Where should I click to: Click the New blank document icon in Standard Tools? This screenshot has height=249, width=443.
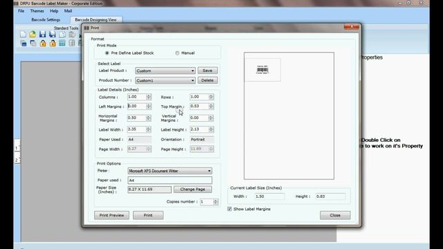click(x=23, y=35)
